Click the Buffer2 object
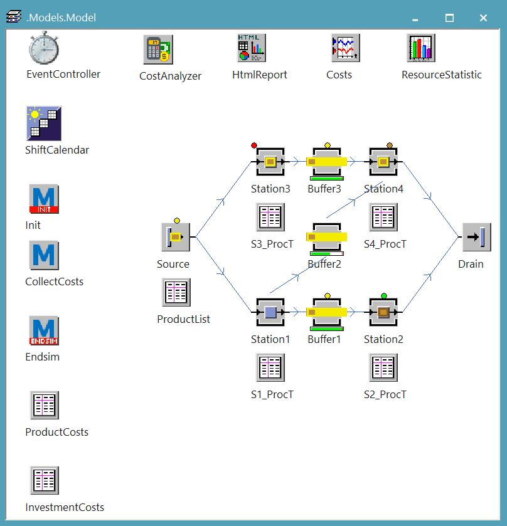 tap(326, 237)
